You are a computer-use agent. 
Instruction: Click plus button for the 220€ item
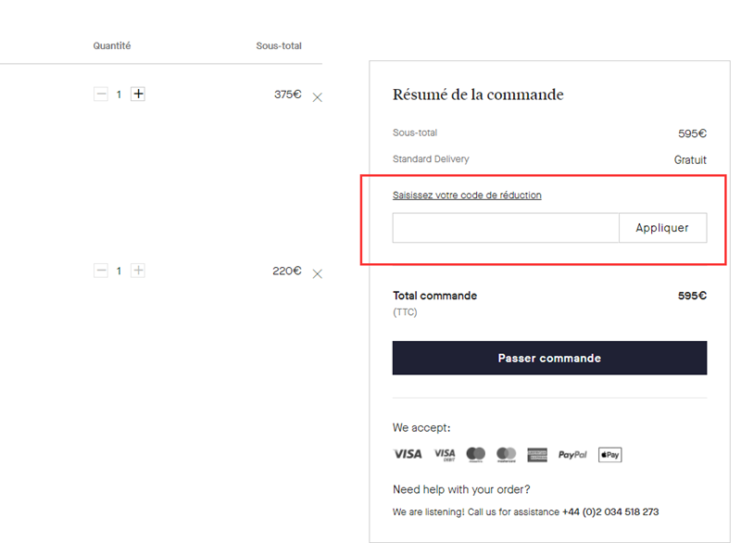coord(138,271)
